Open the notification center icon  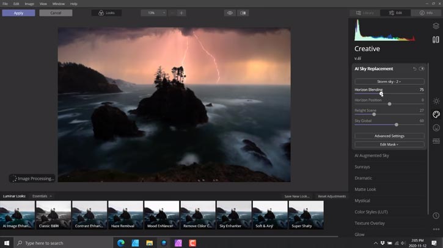pyautogui.click(x=434, y=243)
